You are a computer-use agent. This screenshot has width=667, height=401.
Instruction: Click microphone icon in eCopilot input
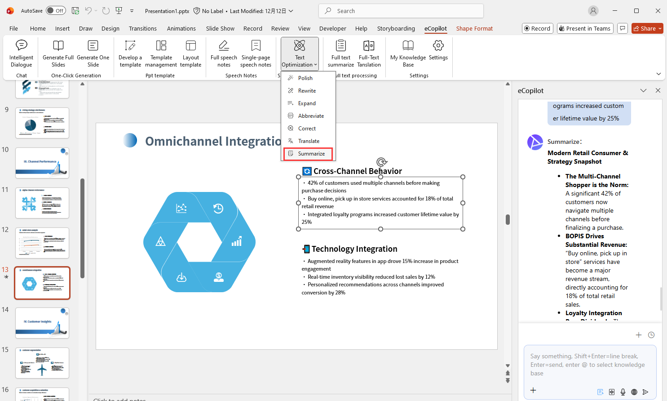tap(623, 392)
